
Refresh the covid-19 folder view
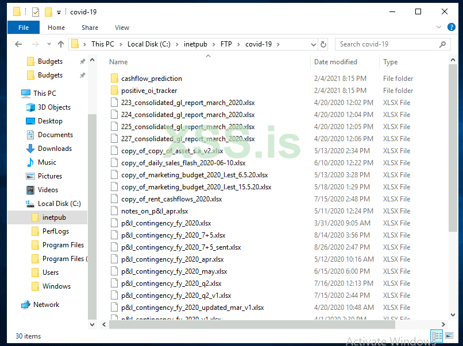click(323, 45)
